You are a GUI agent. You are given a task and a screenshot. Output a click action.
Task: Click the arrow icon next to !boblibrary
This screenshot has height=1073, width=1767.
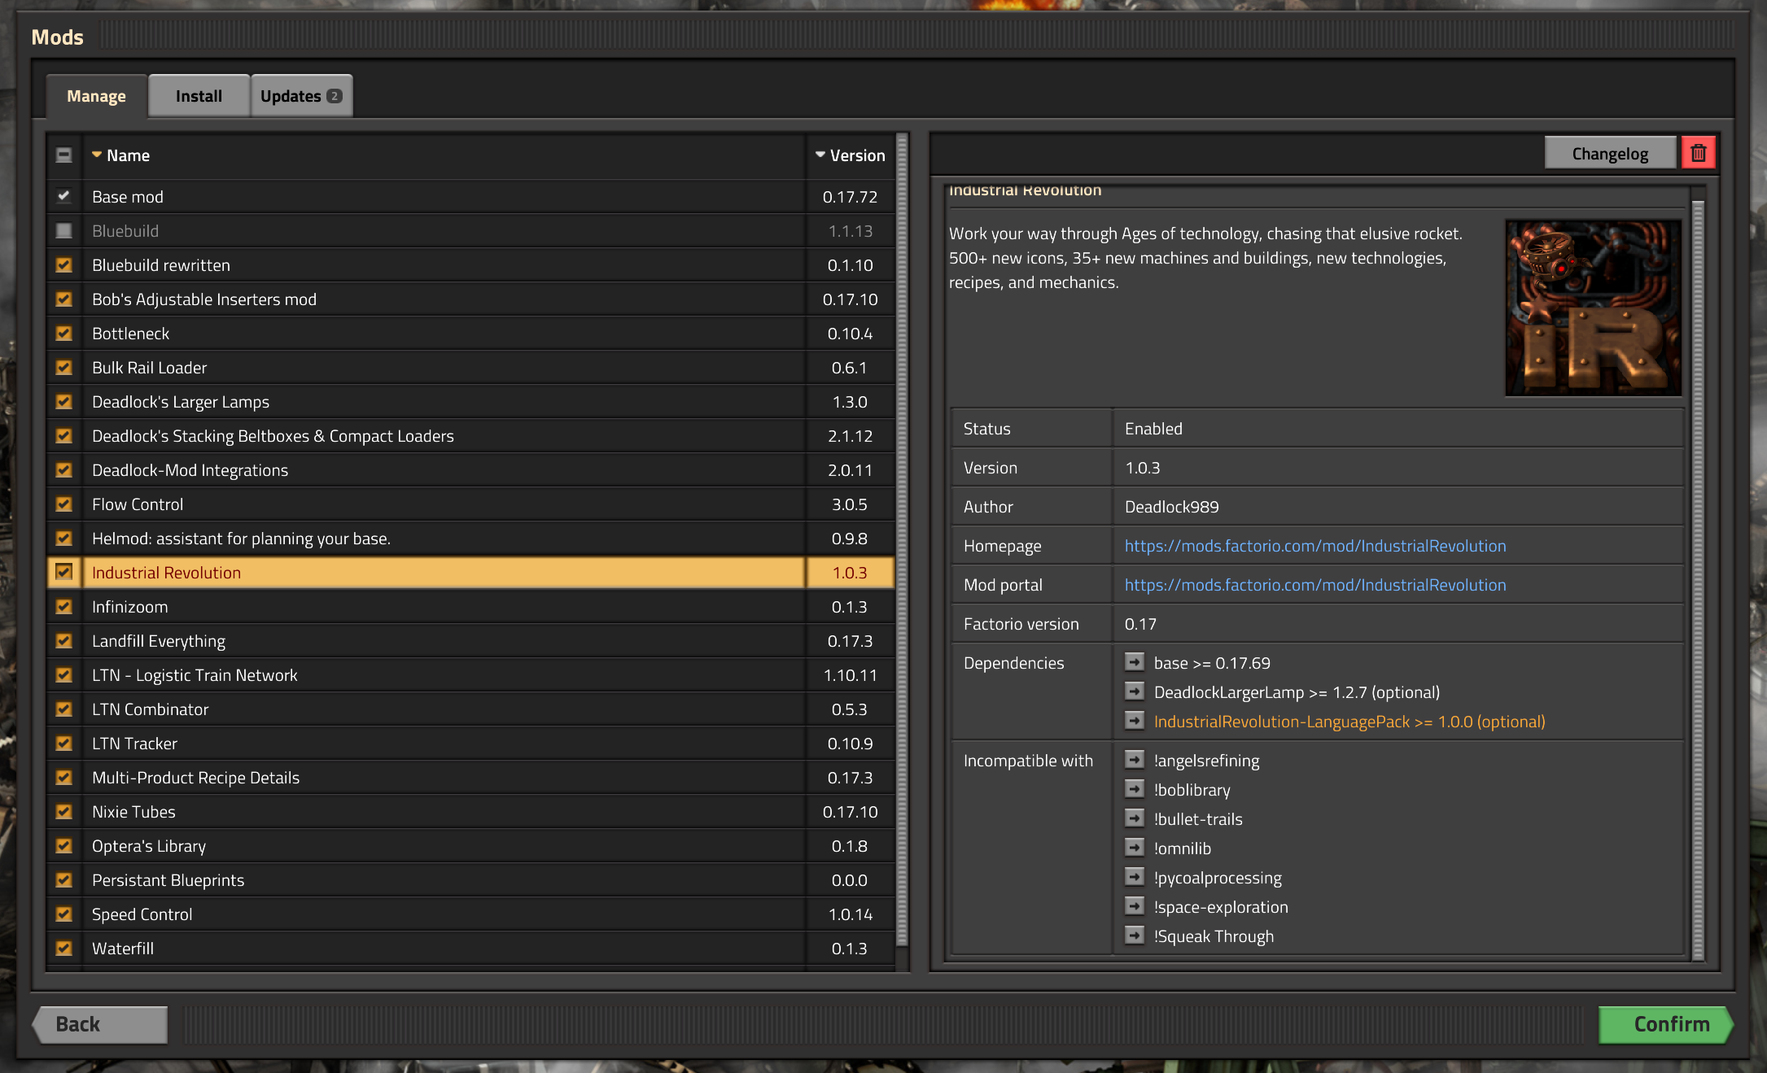coord(1135,789)
